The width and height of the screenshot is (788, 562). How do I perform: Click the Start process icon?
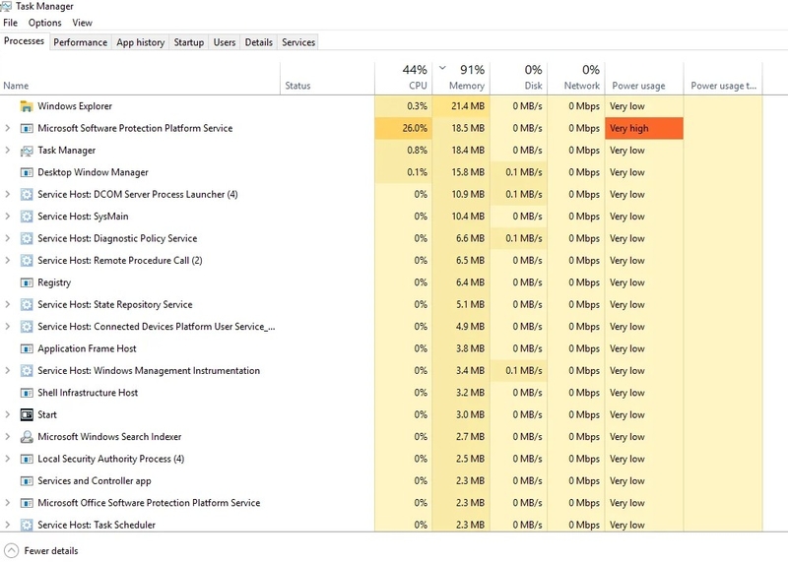[x=27, y=414]
